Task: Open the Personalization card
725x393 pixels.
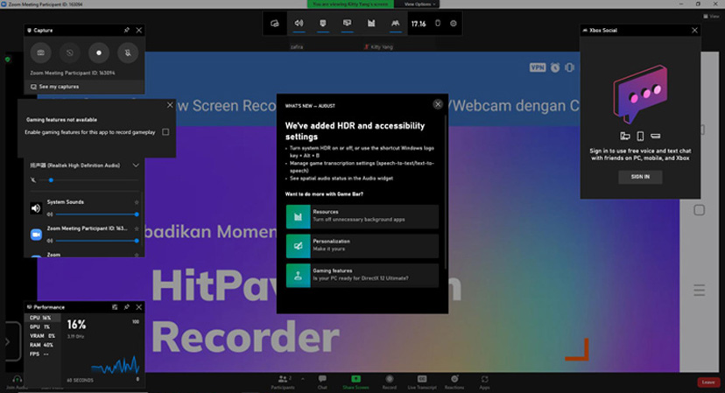Action: tap(362, 246)
